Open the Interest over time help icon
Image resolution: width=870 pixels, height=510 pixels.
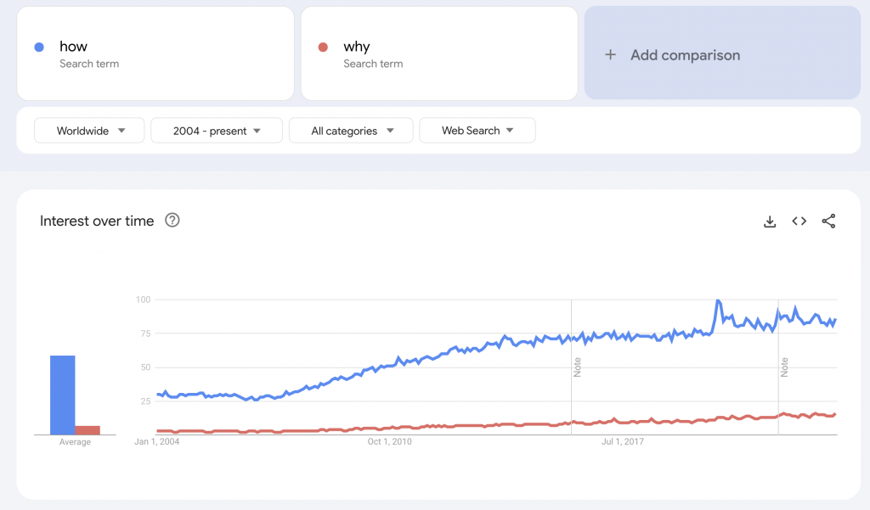tap(172, 221)
